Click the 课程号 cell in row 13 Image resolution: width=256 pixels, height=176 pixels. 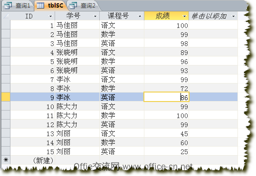click(122, 133)
